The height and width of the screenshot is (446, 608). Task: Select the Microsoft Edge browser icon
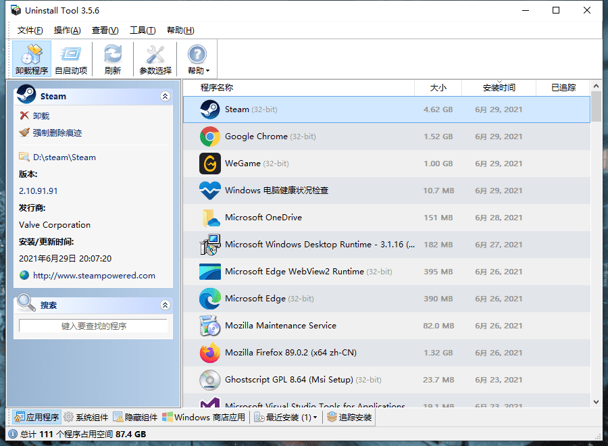pos(210,299)
